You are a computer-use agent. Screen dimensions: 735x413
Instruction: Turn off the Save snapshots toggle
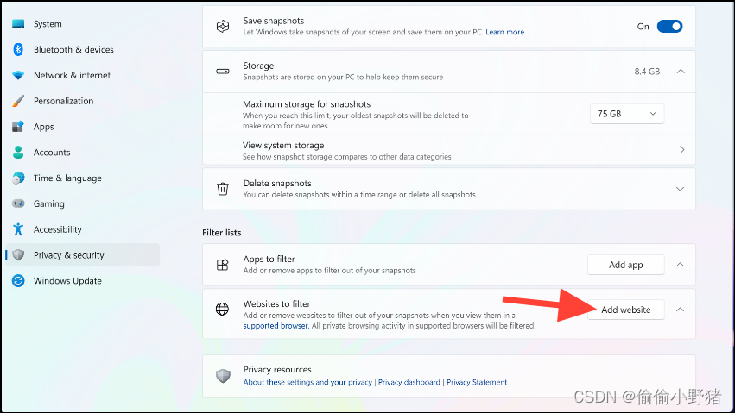coord(669,26)
